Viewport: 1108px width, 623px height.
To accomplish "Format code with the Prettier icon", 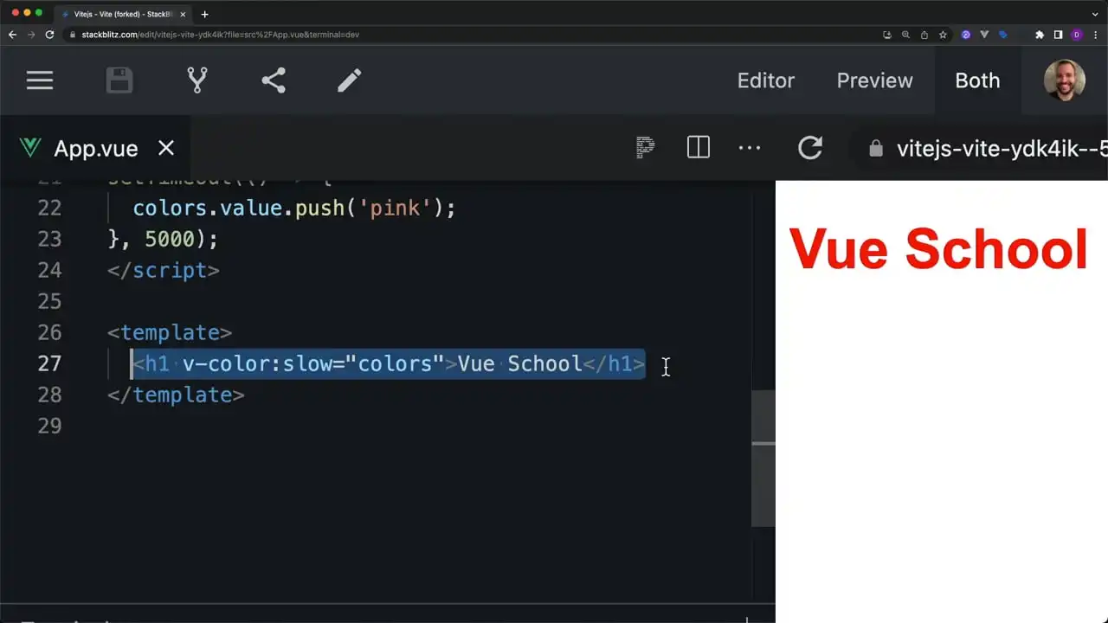I will [x=645, y=148].
